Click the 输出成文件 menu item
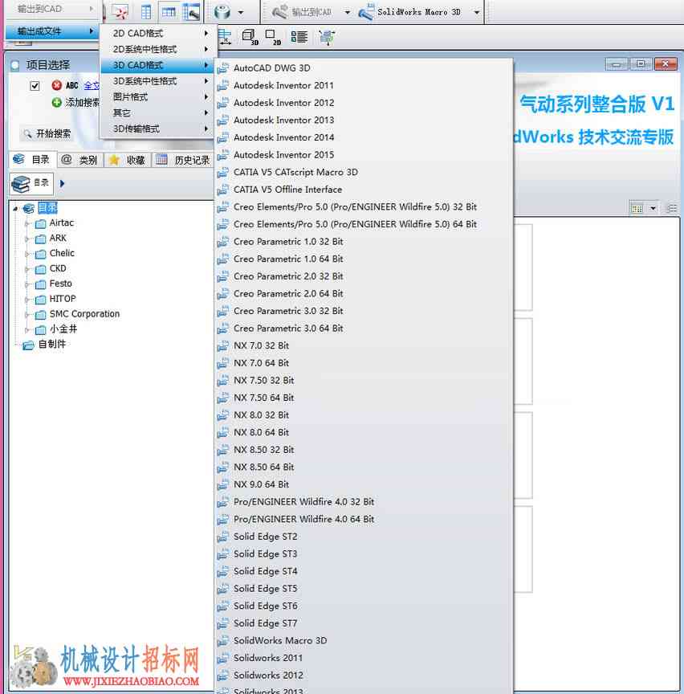This screenshot has height=694, width=684. (x=51, y=31)
